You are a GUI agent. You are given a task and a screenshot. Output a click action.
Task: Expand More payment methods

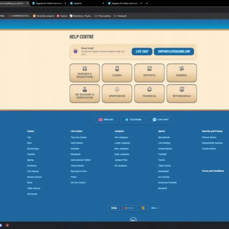click(155, 208)
